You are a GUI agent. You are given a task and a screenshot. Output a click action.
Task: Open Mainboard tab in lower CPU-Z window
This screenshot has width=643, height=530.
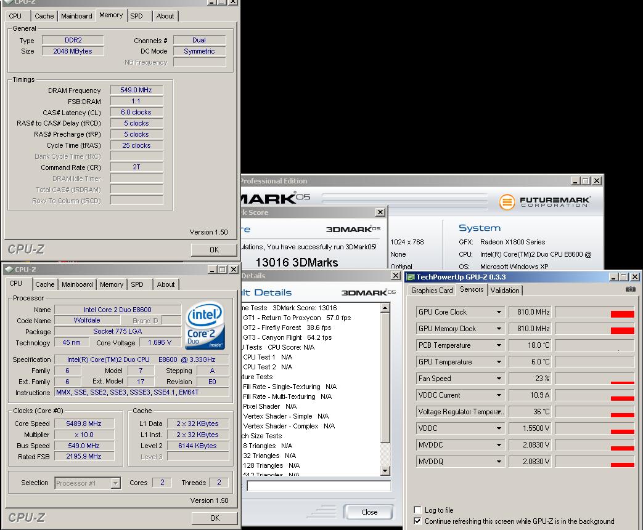(x=77, y=284)
